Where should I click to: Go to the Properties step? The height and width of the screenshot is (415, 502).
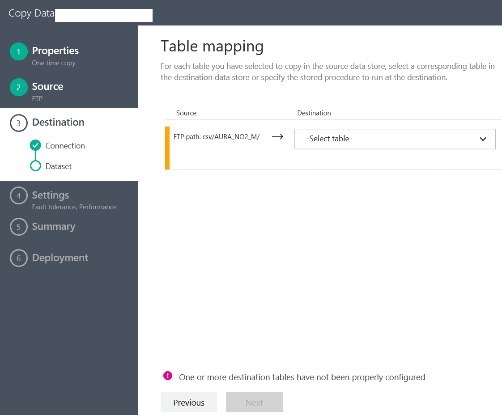coord(55,51)
